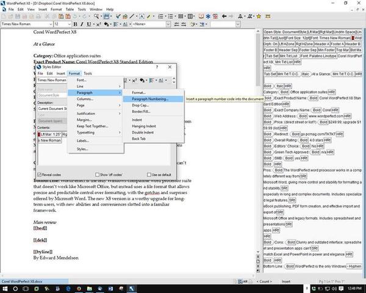
Task: Click the 'Corel WordPerfect X8.docx' document tab
Action: [x=34, y=281]
